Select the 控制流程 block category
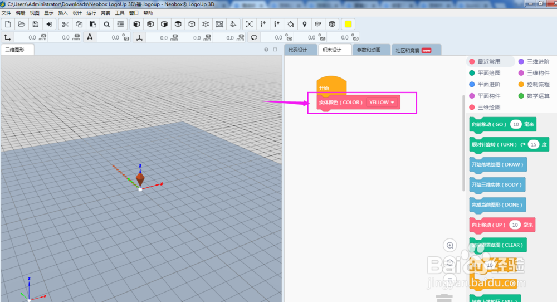Viewport: 557px width, 302px height. point(534,84)
